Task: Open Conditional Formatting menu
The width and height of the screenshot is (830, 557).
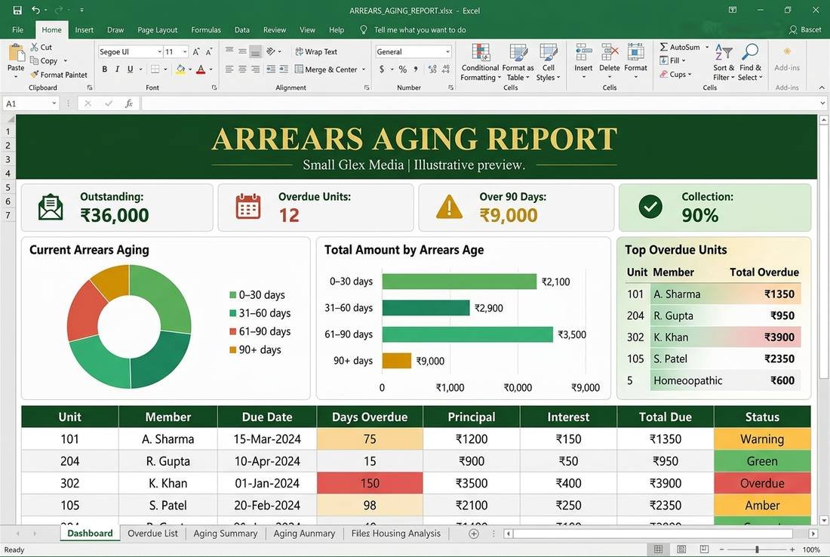Action: click(480, 63)
